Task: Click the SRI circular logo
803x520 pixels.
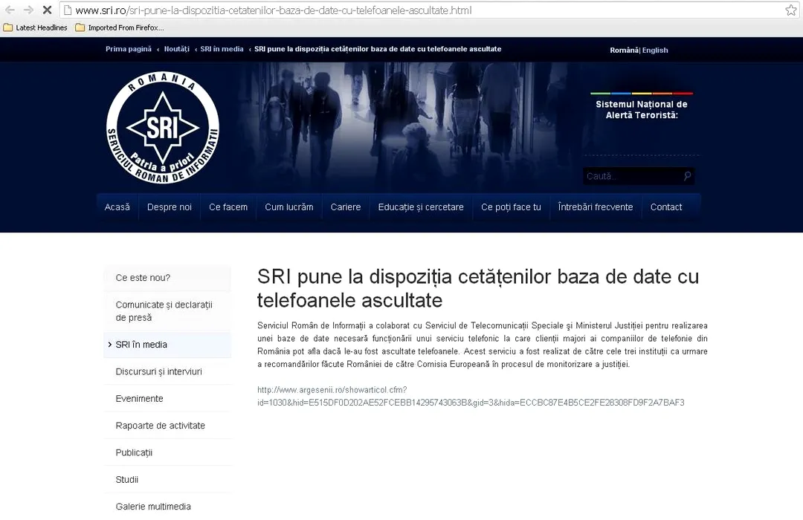Action: click(x=163, y=128)
